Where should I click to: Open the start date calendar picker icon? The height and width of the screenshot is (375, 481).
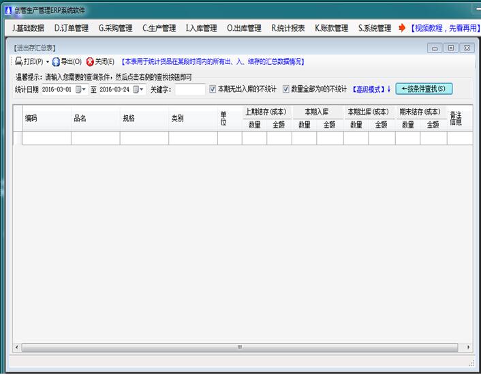click(79, 89)
